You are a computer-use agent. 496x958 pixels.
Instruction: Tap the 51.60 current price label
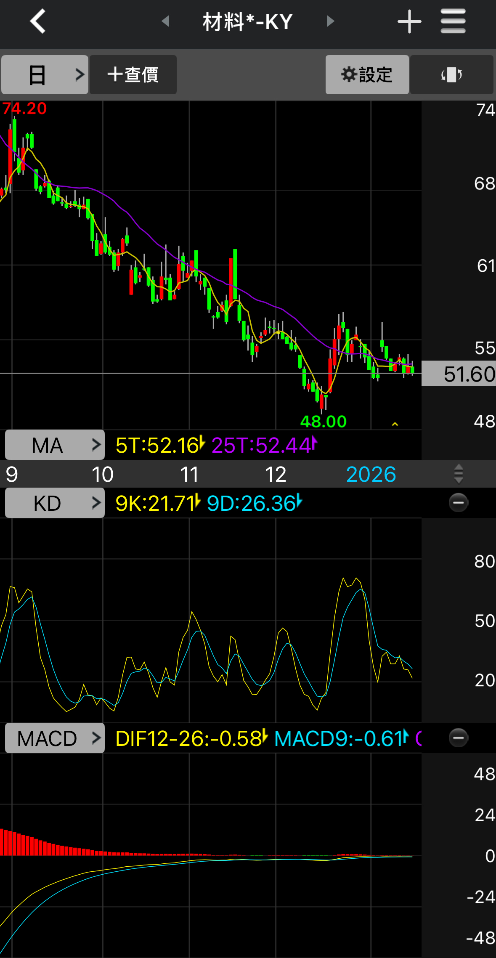click(459, 374)
